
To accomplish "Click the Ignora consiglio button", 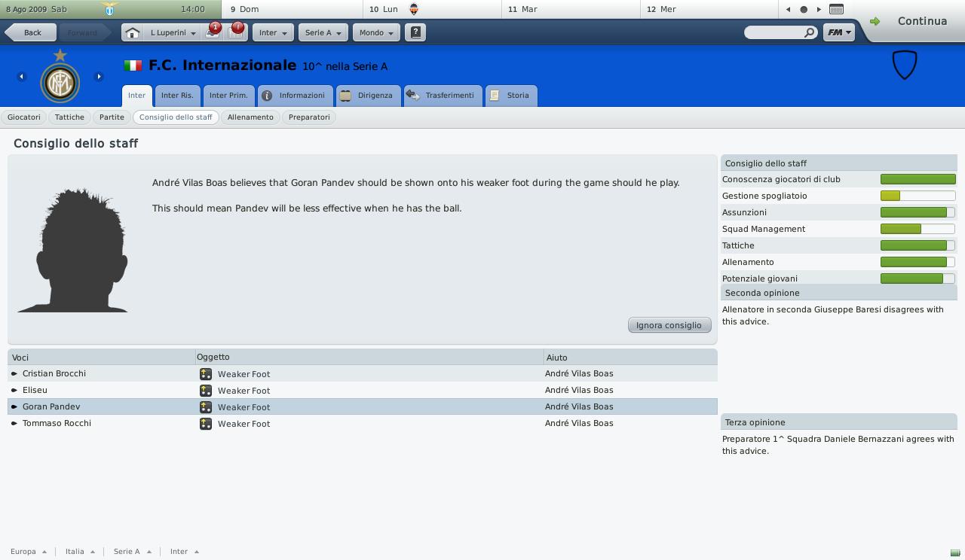I will [x=669, y=325].
